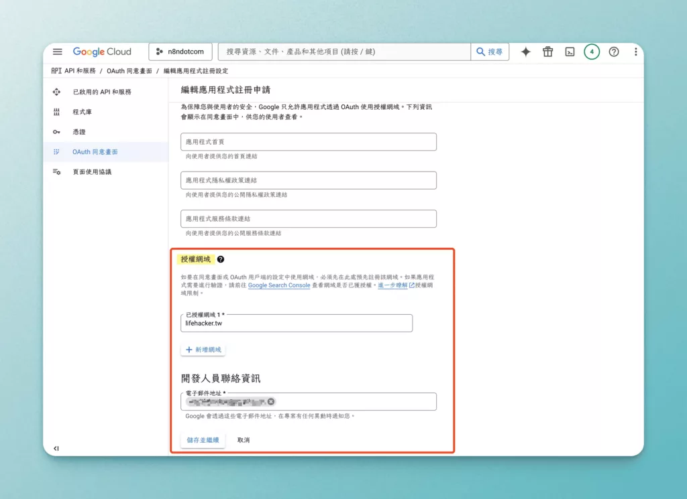Go to API 和服務 breadcrumb

[x=80, y=71]
